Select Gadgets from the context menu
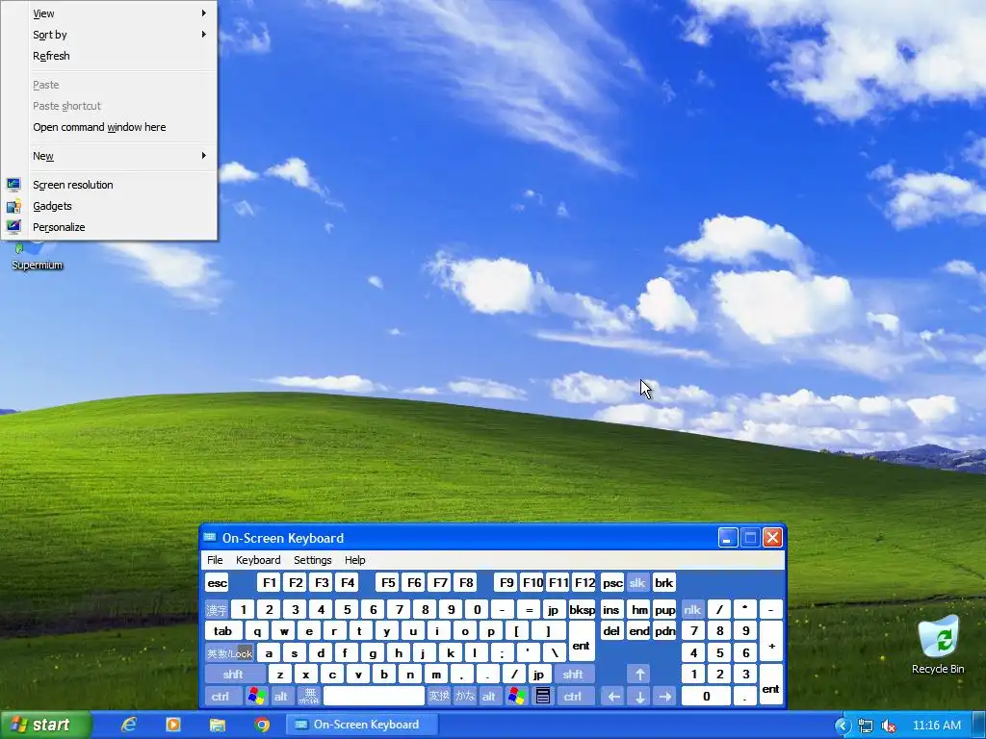The width and height of the screenshot is (986, 739). click(110, 206)
